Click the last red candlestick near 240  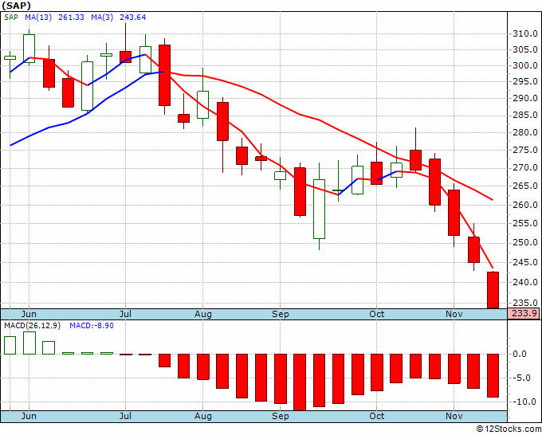(x=493, y=290)
